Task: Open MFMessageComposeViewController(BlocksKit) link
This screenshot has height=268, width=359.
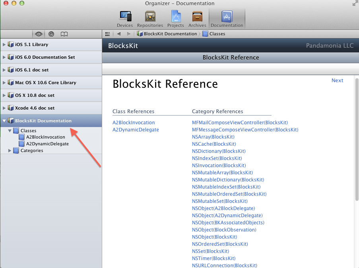Action: (245, 130)
